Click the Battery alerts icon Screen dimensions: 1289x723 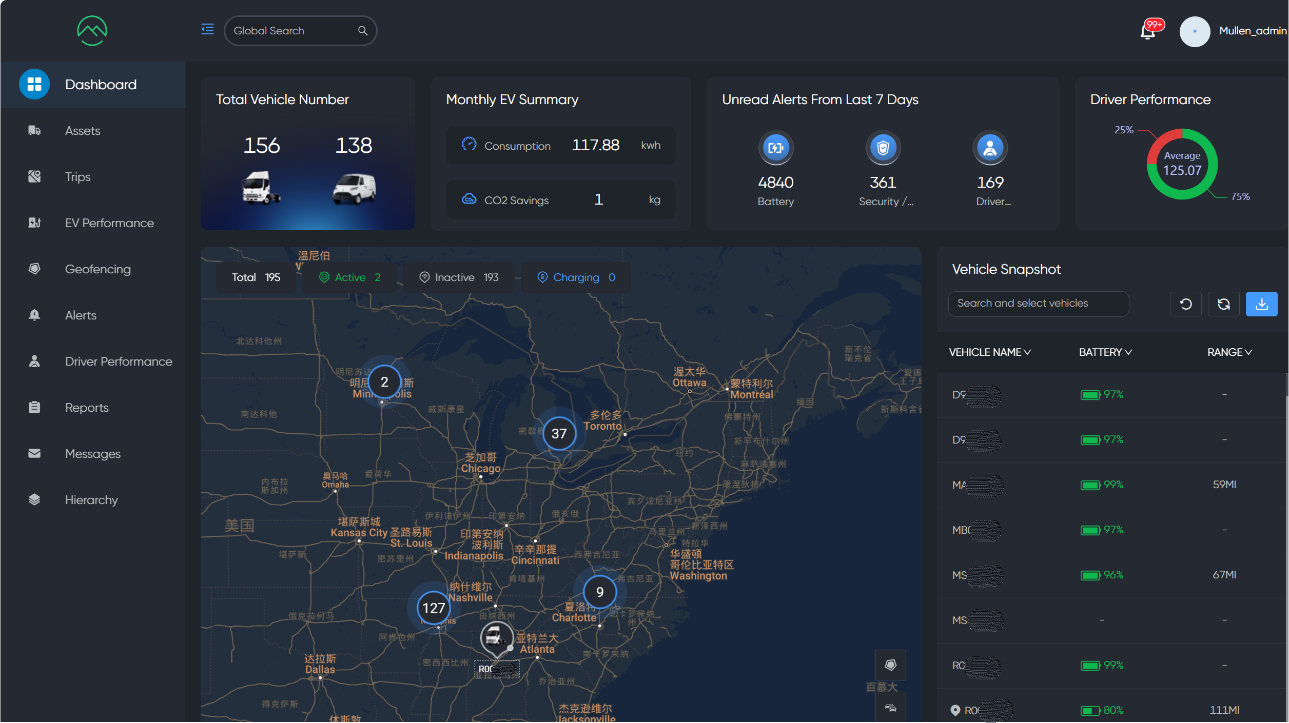point(775,148)
